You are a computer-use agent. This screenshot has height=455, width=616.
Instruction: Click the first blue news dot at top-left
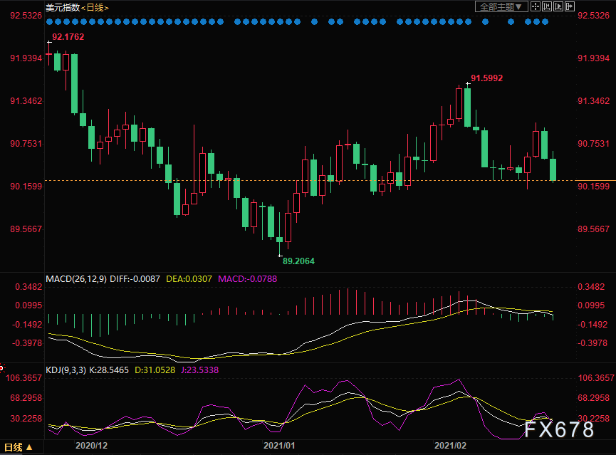click(49, 22)
